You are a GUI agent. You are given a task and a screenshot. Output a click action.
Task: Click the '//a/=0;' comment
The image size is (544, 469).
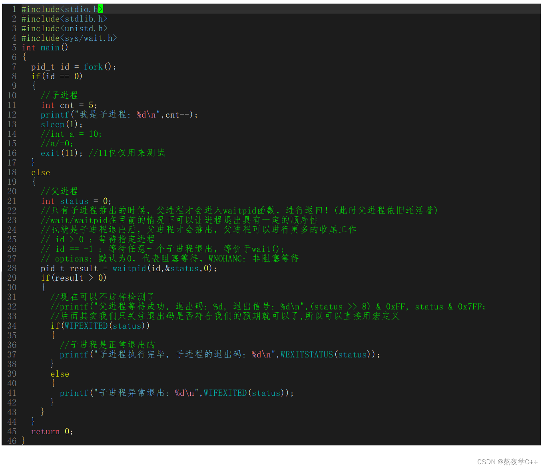tap(57, 143)
